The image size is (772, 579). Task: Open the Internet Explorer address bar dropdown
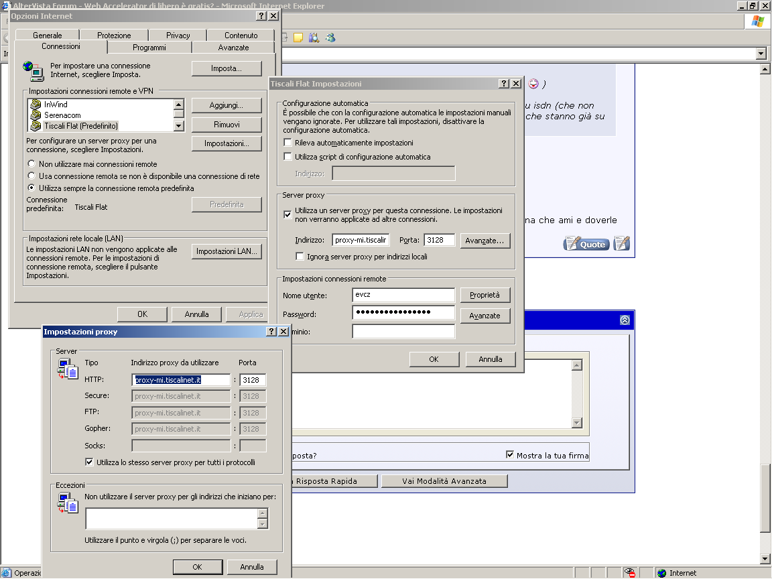pos(761,54)
